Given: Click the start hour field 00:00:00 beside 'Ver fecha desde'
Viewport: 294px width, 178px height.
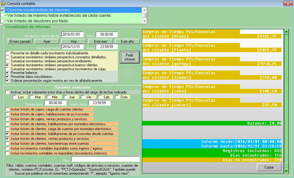Looking at the screenshot, I should (x=107, y=35).
